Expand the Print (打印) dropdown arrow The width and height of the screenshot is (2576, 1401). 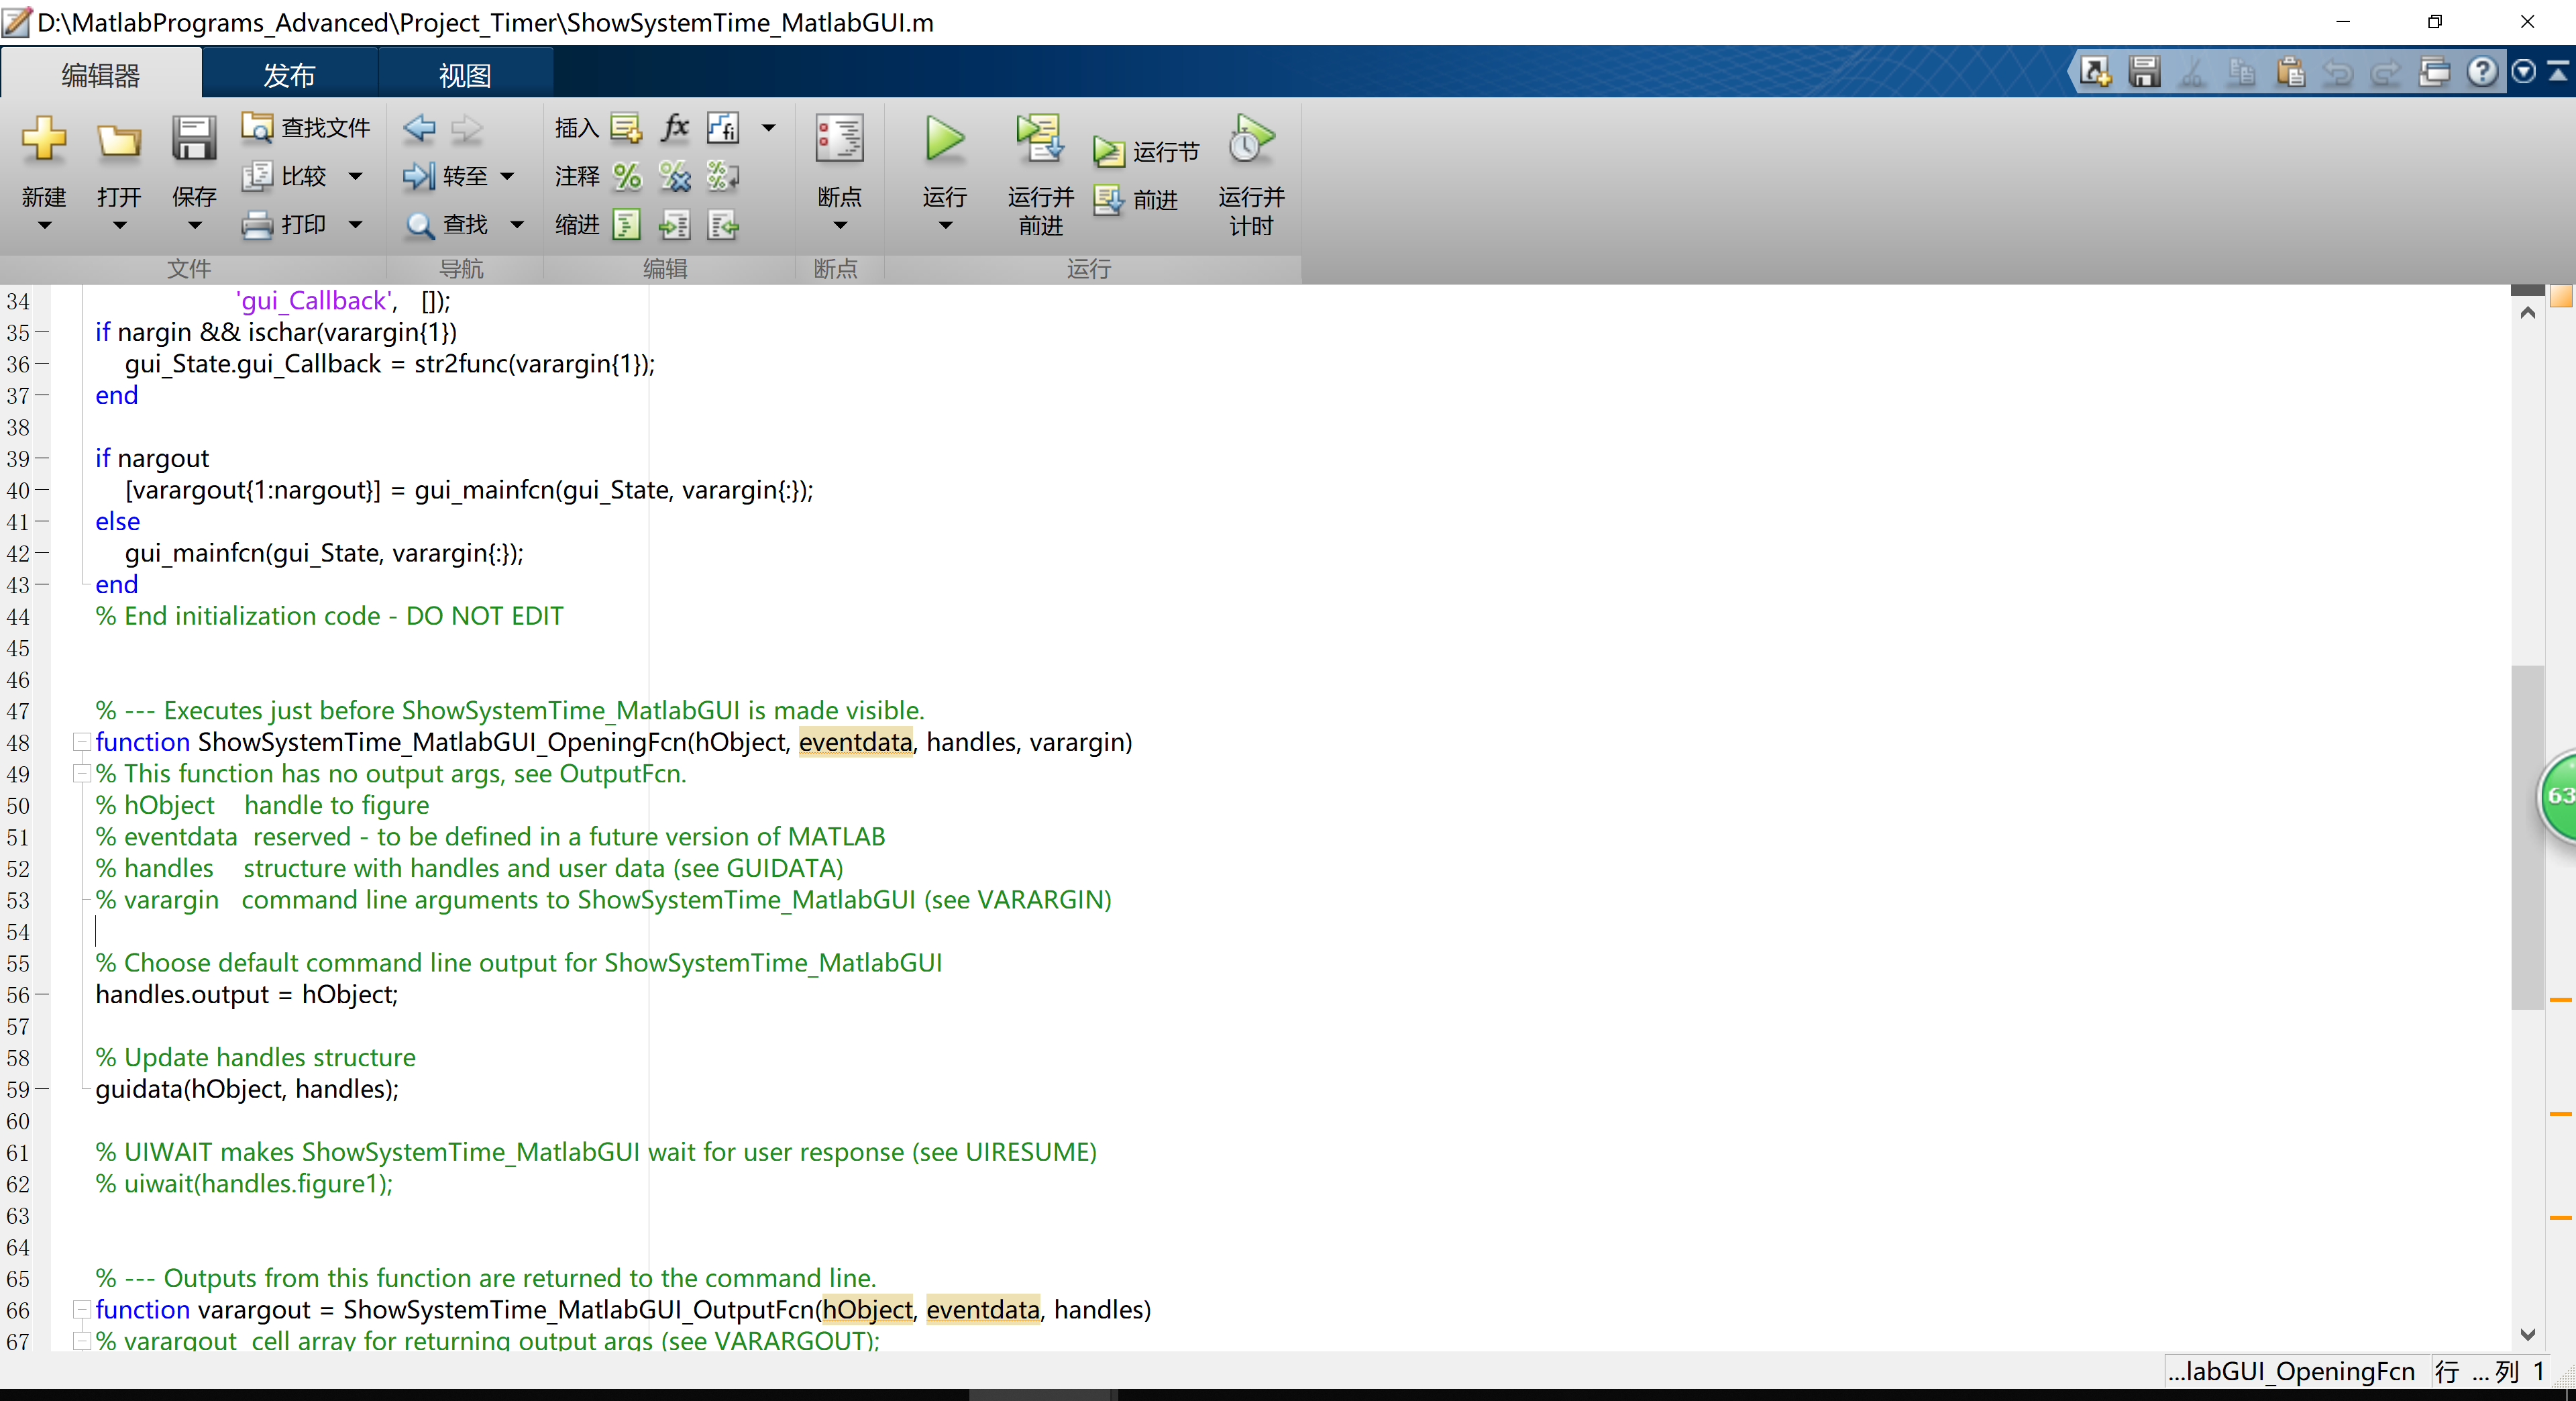pos(355,225)
